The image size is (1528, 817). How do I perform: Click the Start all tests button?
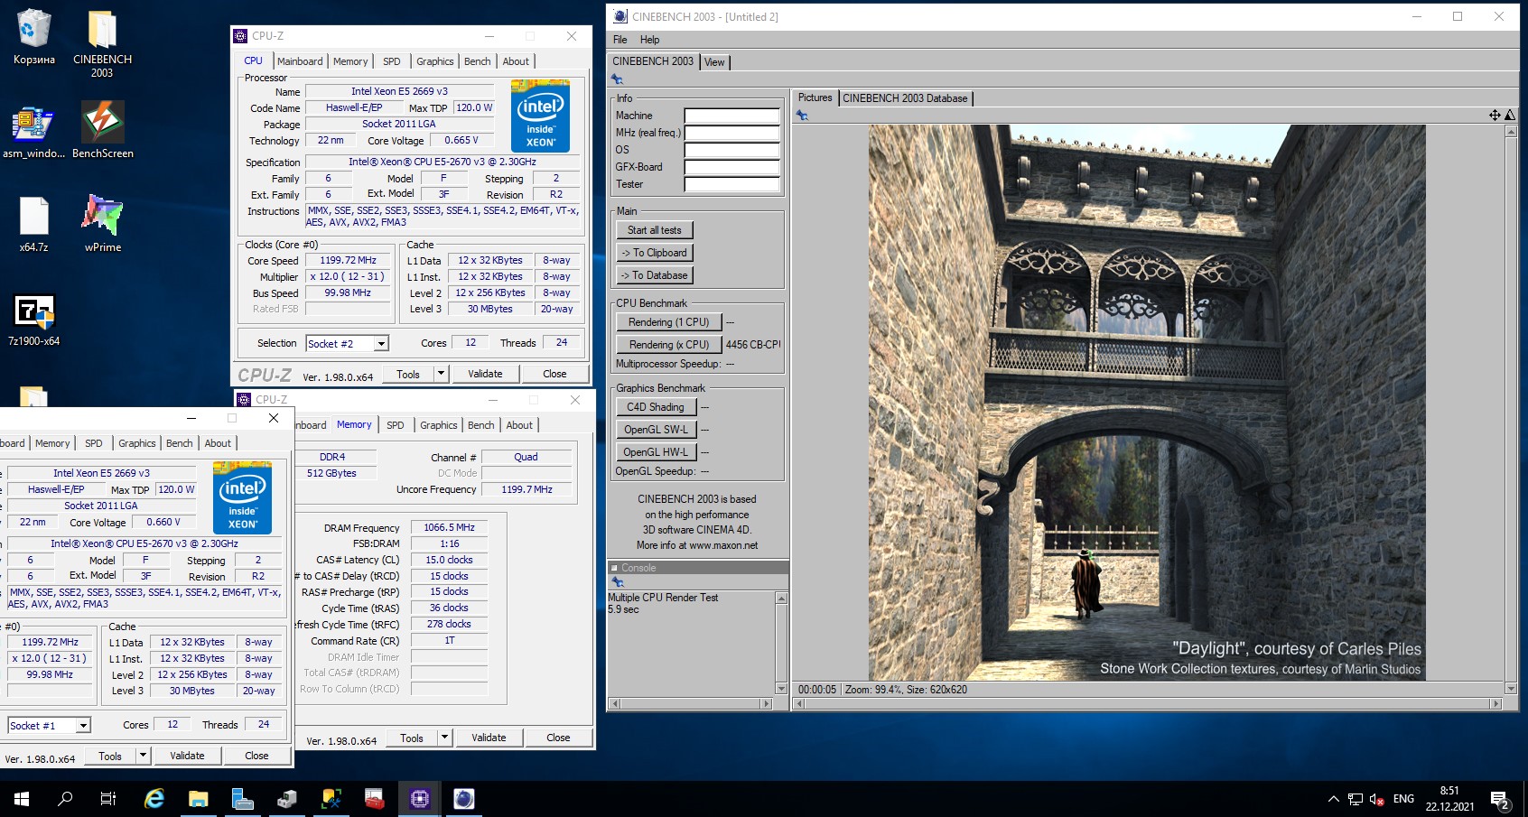click(x=655, y=230)
